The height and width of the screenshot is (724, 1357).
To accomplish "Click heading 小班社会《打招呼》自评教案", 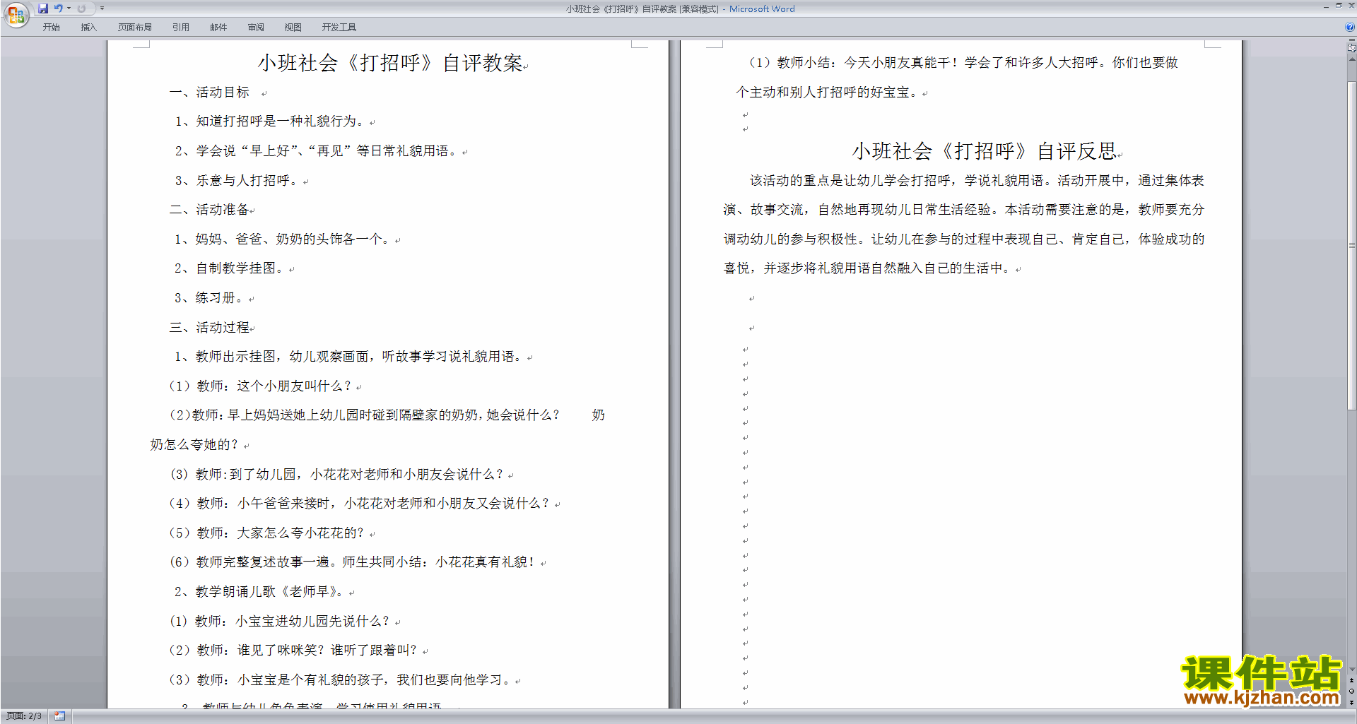I will click(x=390, y=63).
